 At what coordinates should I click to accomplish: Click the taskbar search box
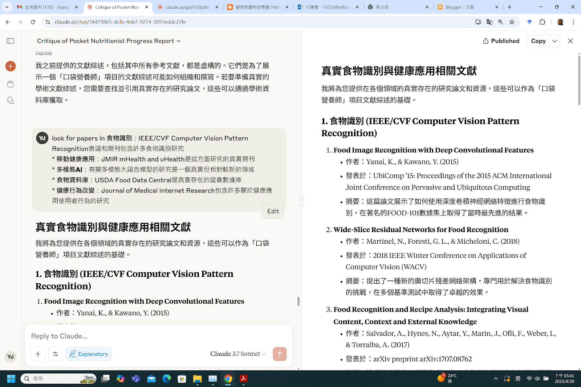click(59, 379)
